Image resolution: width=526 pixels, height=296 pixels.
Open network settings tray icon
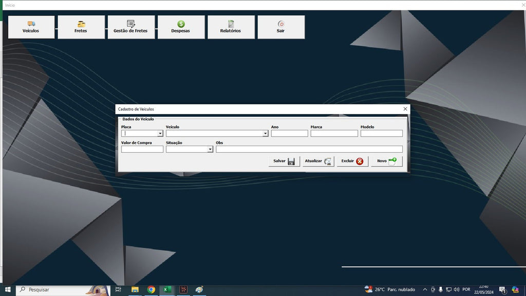coord(448,290)
